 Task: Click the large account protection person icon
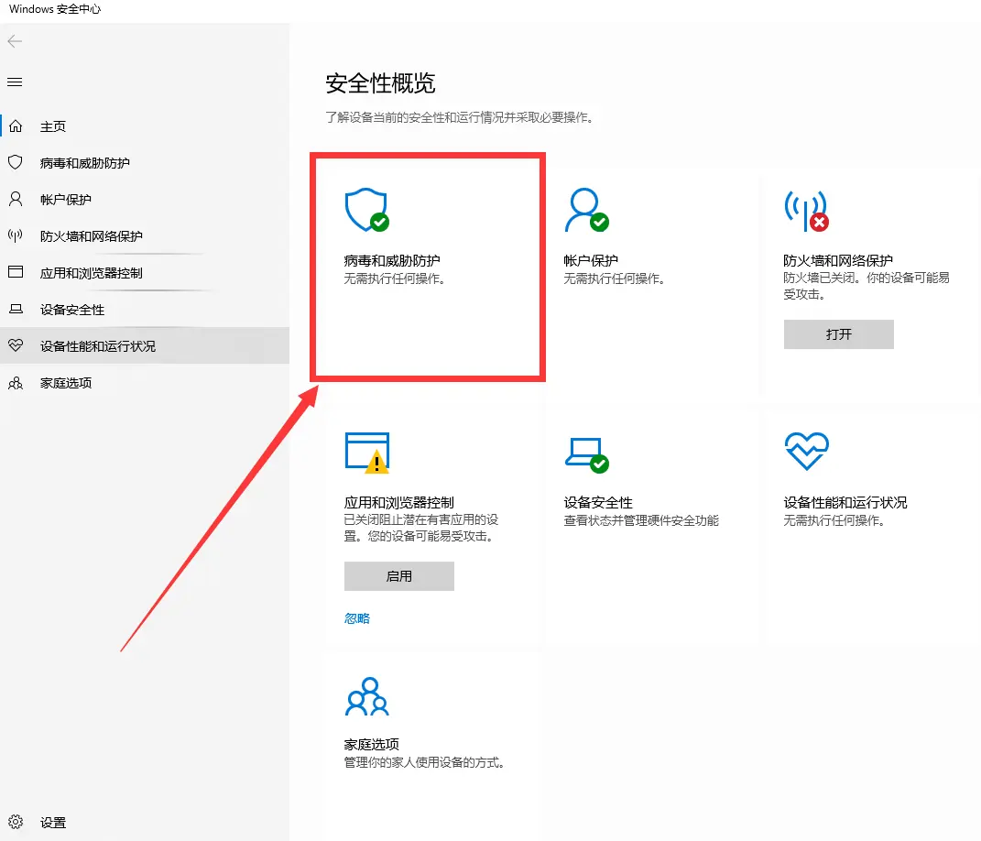[587, 210]
